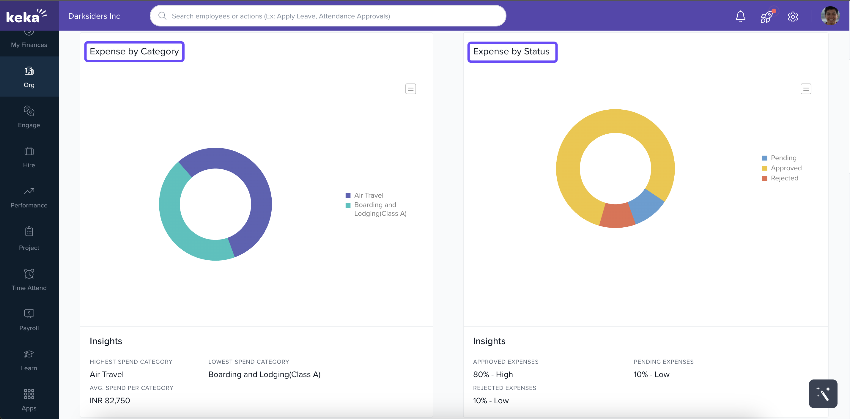Image resolution: width=850 pixels, height=419 pixels.
Task: Open settings gear in top bar
Action: (x=793, y=17)
